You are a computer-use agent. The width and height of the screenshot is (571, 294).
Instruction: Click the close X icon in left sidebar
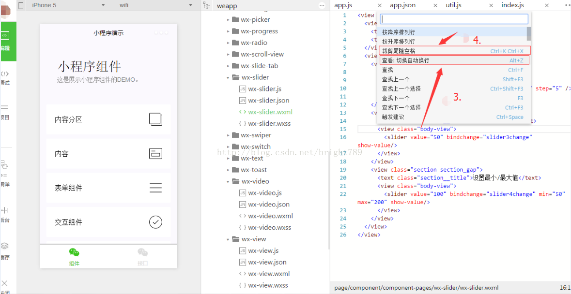(x=4, y=283)
